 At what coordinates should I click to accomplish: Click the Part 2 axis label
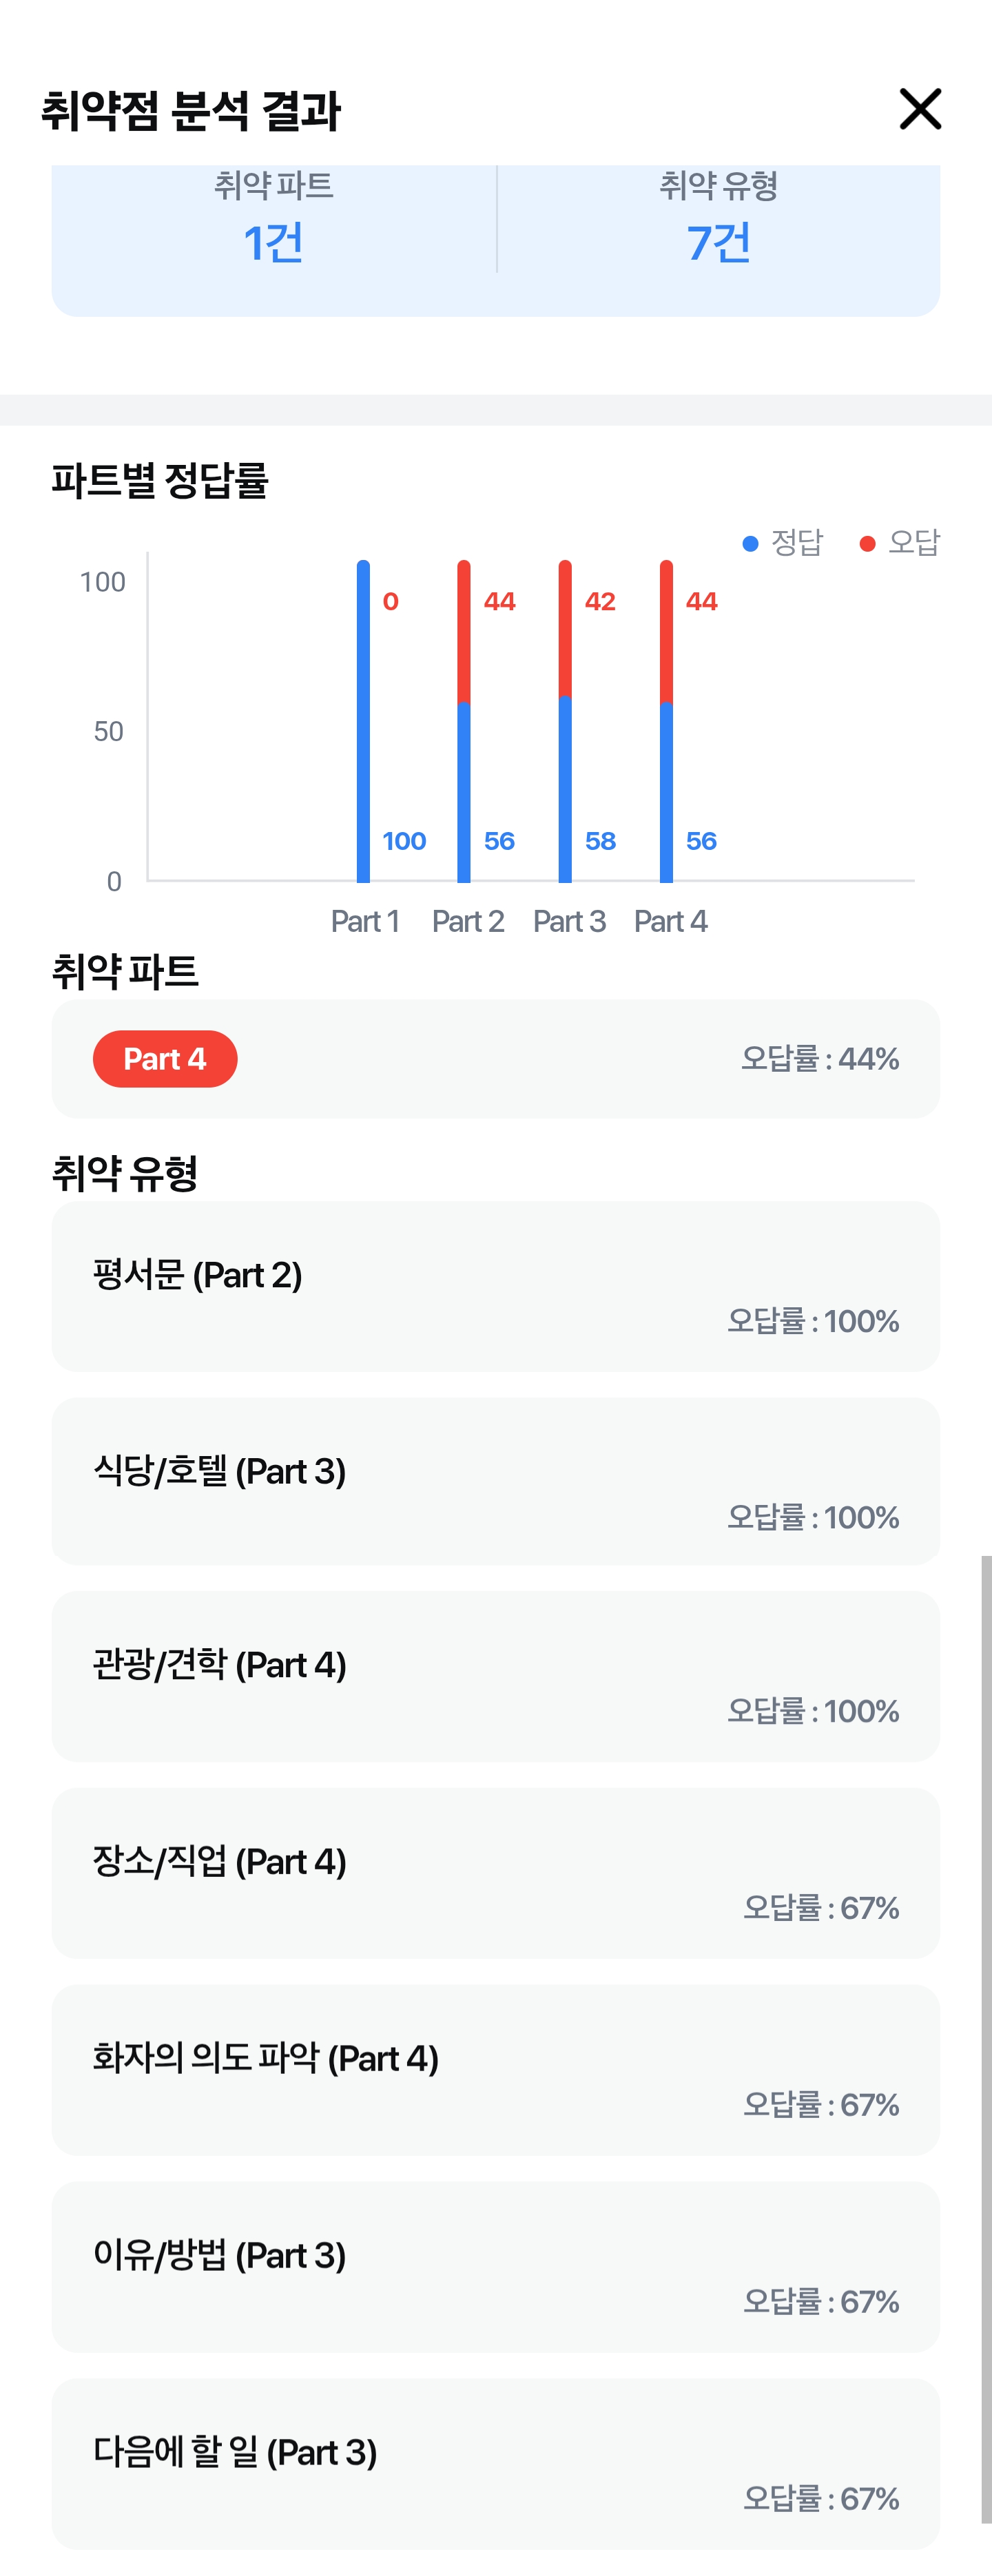point(468,921)
